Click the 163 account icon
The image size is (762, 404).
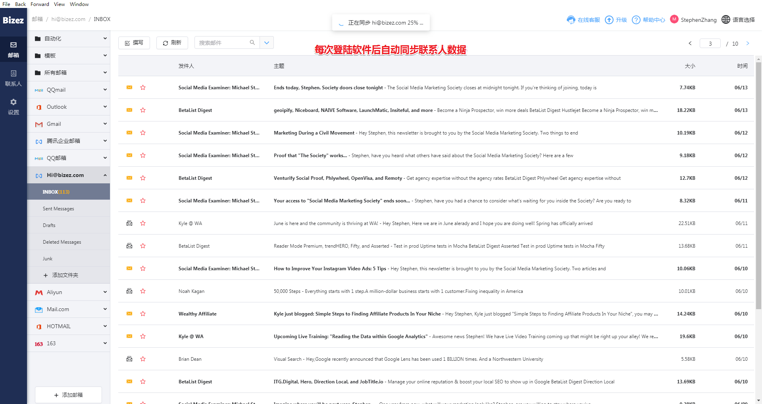tap(39, 344)
